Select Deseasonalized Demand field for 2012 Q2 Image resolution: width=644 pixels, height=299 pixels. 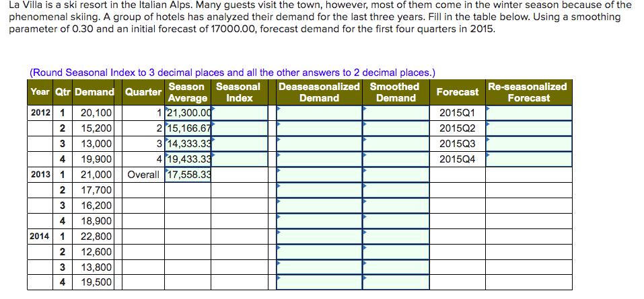[x=319, y=128]
